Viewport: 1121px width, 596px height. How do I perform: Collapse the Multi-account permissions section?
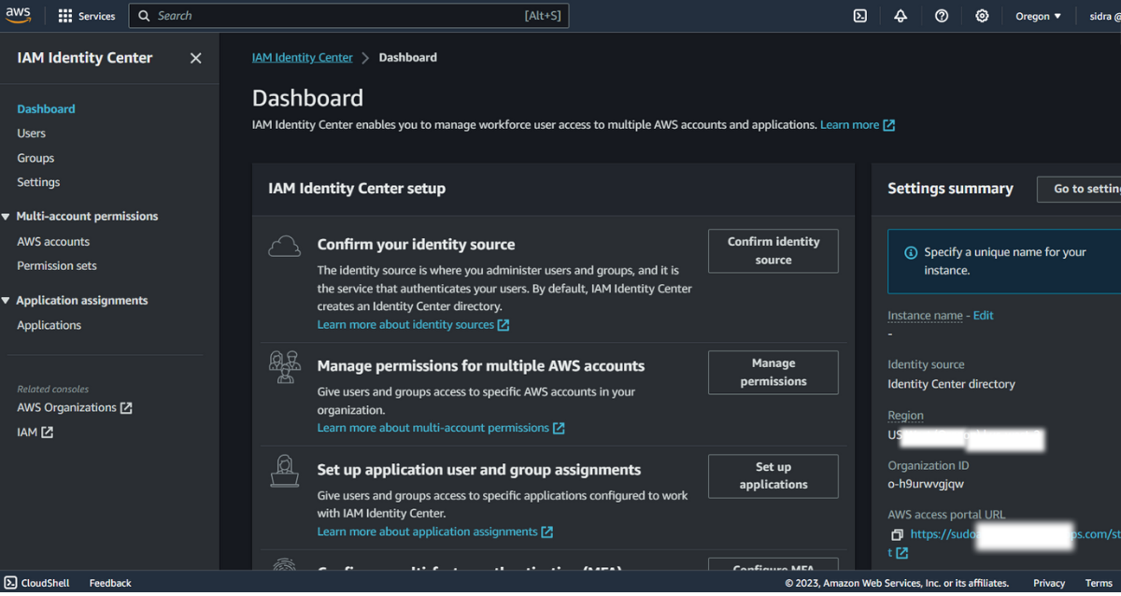click(x=7, y=217)
